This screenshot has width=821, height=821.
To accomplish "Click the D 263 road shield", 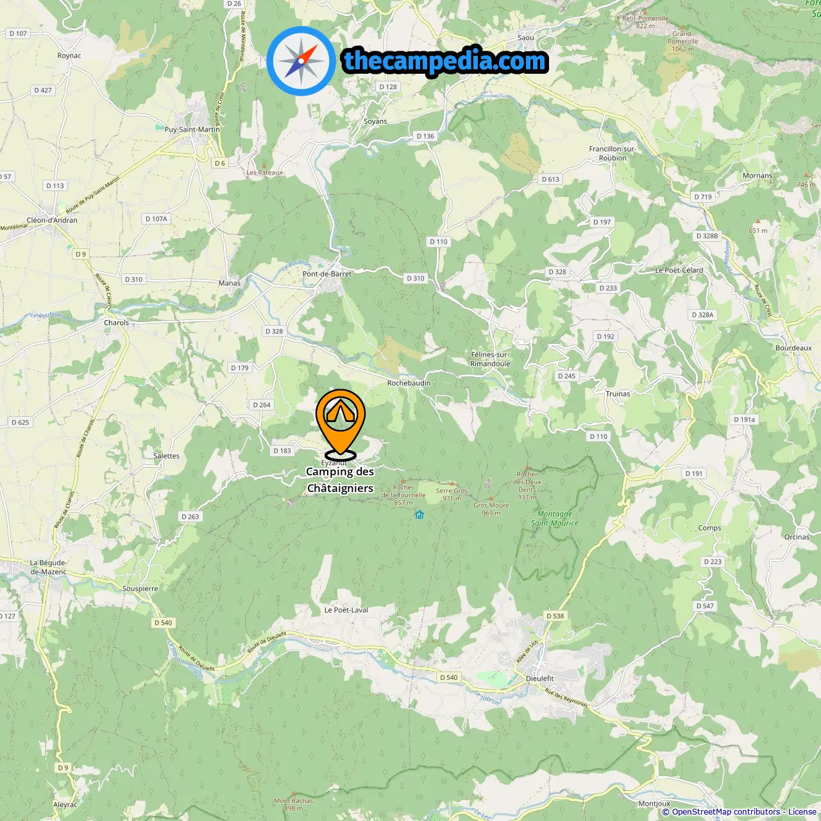I will (x=190, y=516).
